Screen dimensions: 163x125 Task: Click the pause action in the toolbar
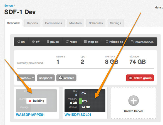tap(53, 42)
